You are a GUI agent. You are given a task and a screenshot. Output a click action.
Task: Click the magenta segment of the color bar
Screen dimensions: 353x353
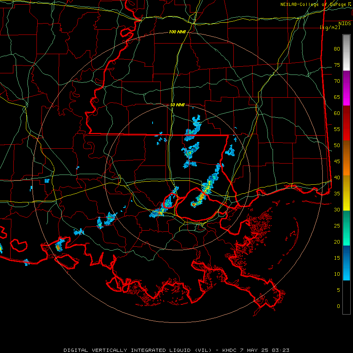(x=346, y=88)
